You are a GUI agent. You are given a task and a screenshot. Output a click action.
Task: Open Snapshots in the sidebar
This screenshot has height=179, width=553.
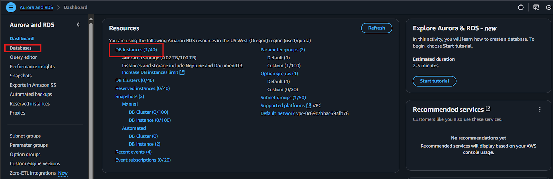21,76
